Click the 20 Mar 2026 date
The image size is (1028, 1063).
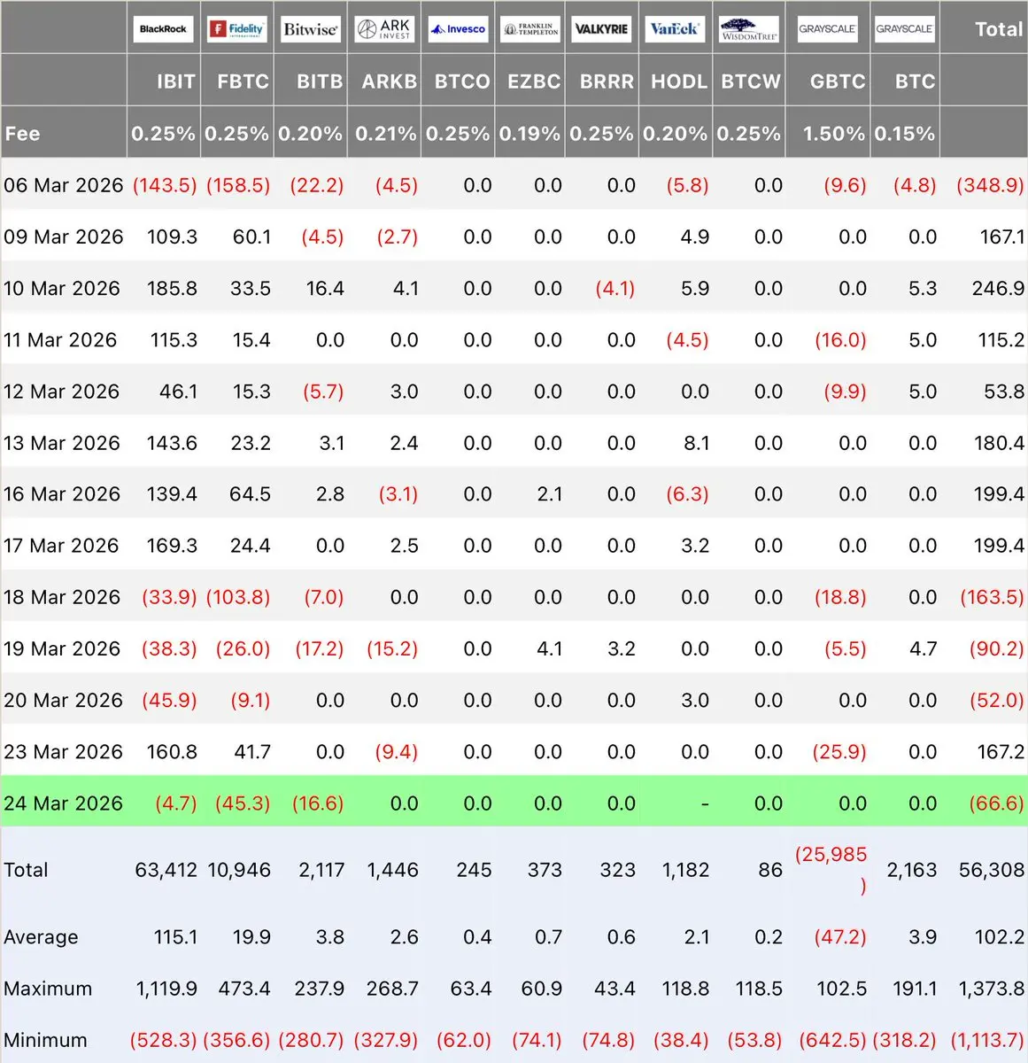click(x=63, y=699)
